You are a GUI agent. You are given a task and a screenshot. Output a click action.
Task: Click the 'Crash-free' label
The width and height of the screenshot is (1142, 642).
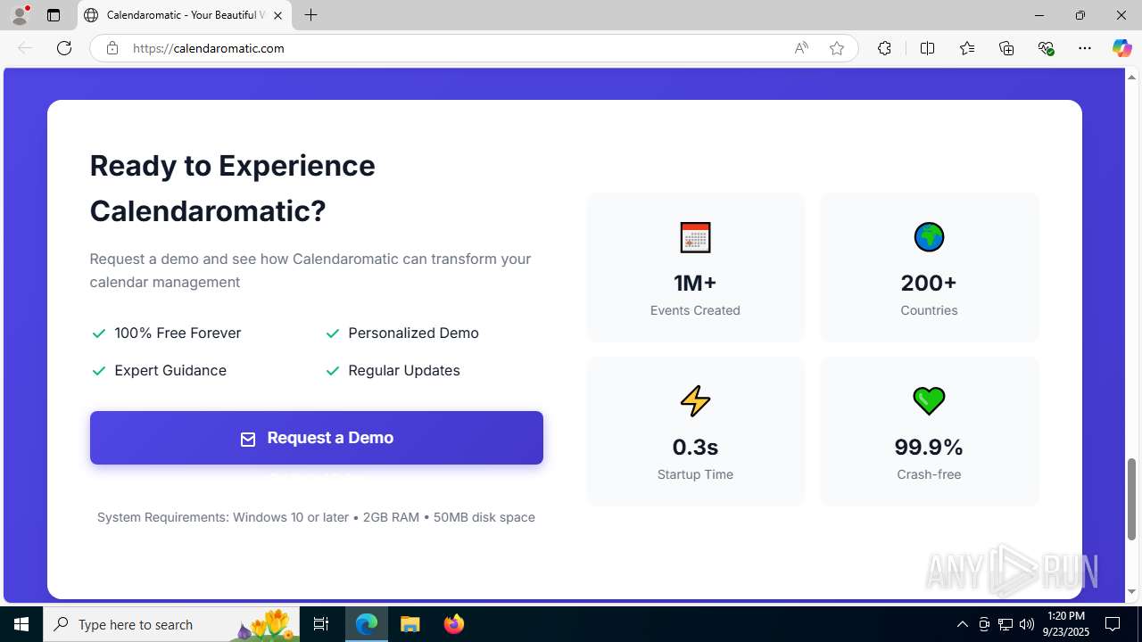(x=929, y=474)
